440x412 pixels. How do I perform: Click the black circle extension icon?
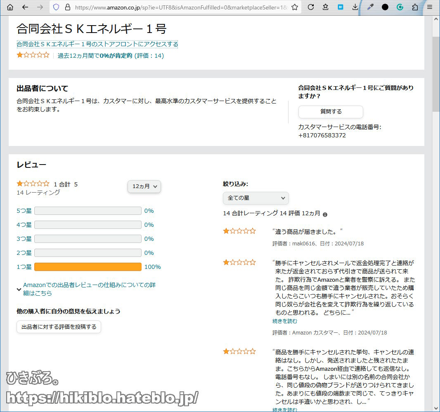coord(385,7)
